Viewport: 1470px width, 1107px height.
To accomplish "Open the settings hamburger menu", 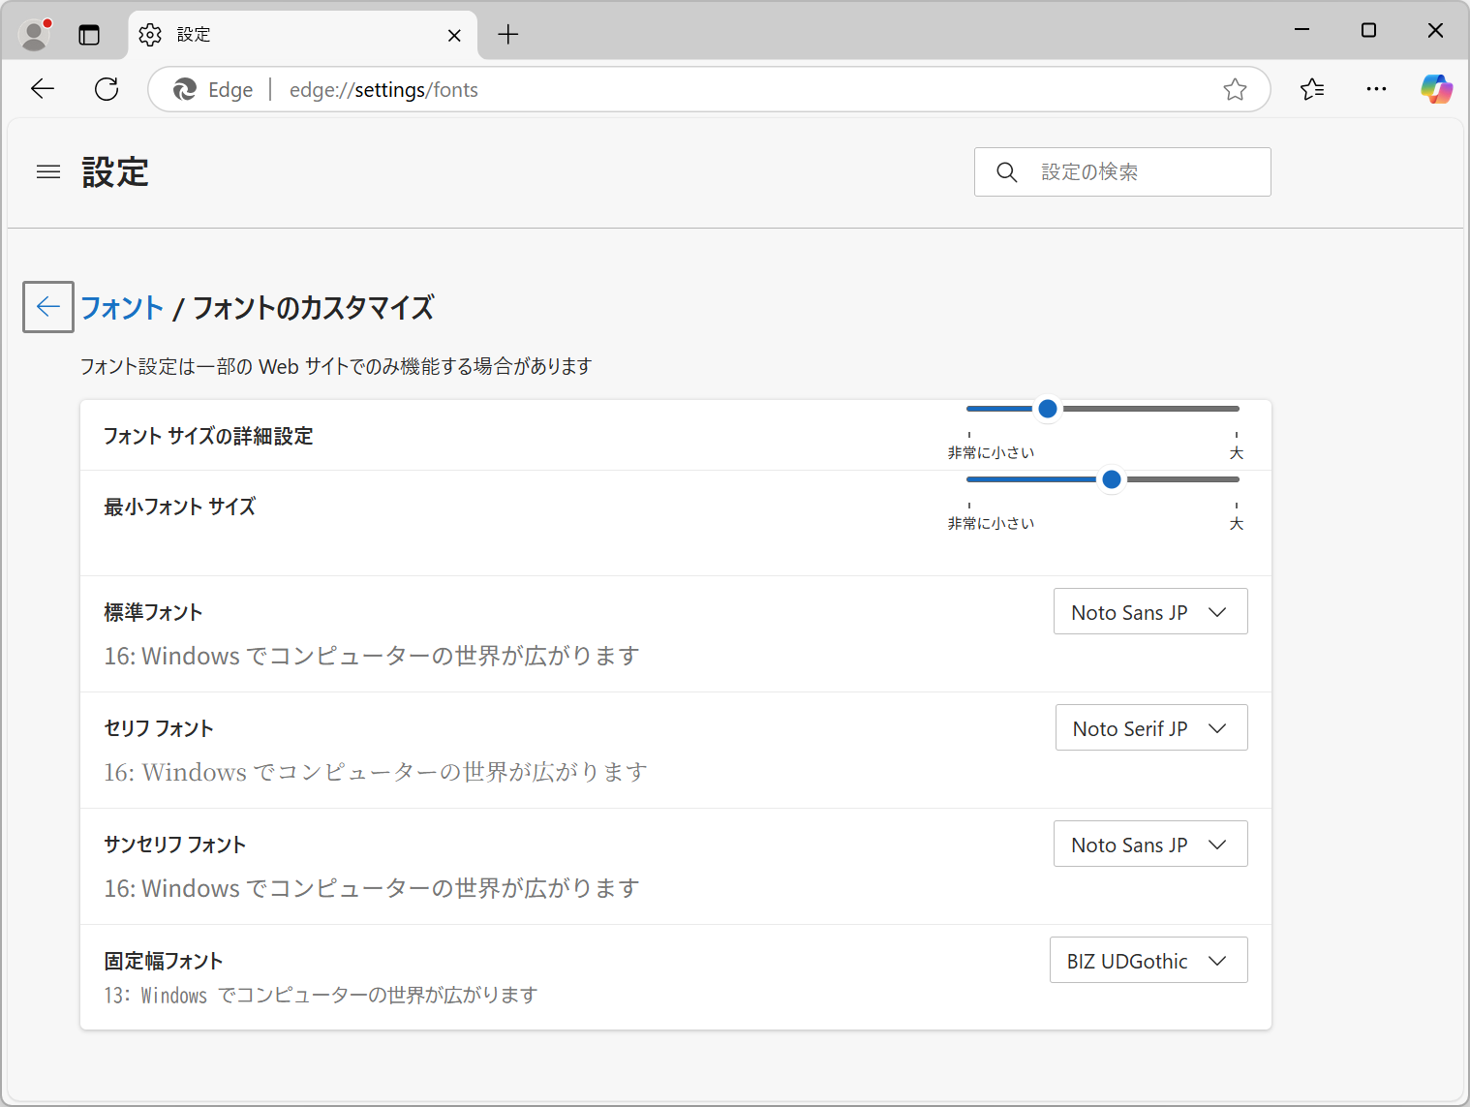I will [x=47, y=171].
